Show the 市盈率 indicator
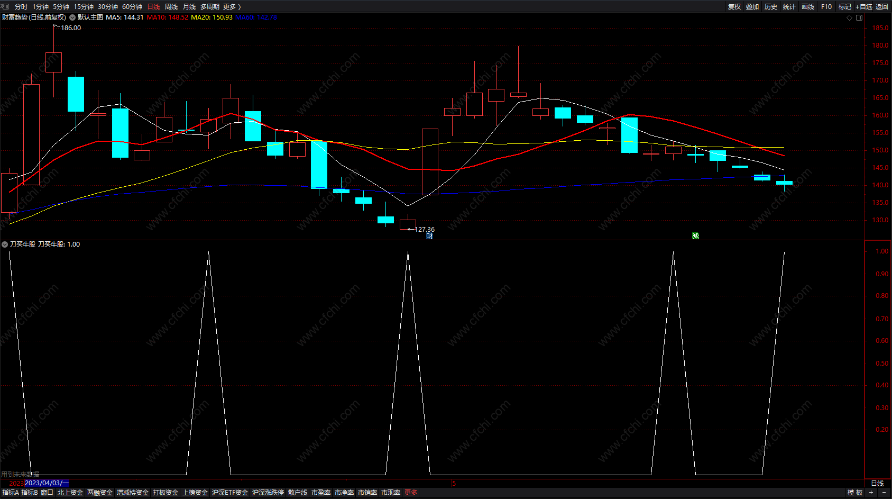 point(321,493)
